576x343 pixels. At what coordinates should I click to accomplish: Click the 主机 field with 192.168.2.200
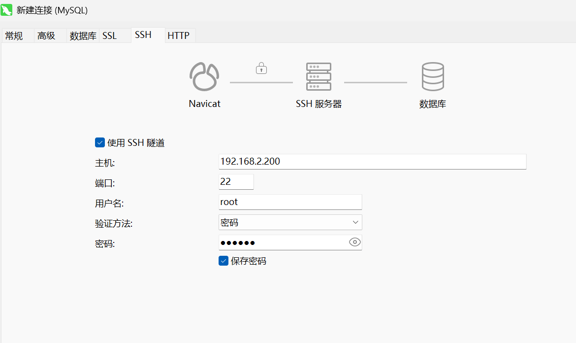click(x=373, y=162)
